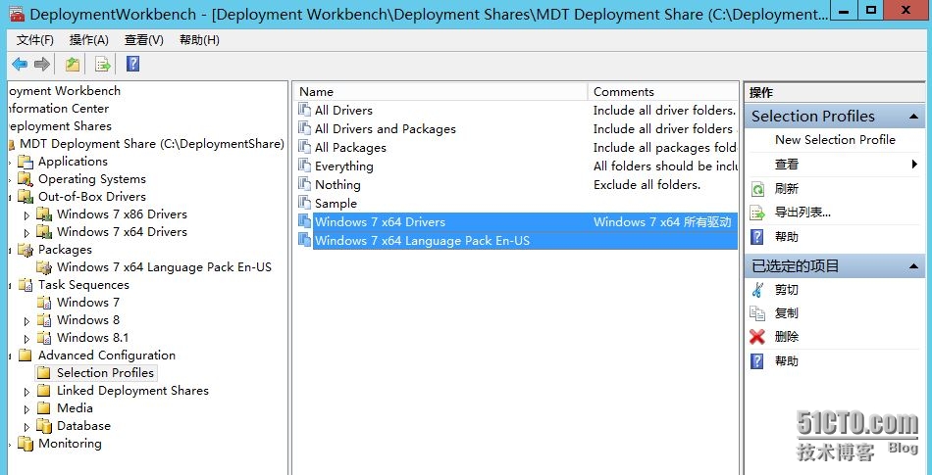Click the export list icon in actions pane
932x475 pixels.
757,213
